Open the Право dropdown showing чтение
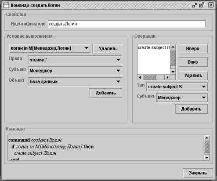Viewport: 217px width, 181px height. pos(75,60)
